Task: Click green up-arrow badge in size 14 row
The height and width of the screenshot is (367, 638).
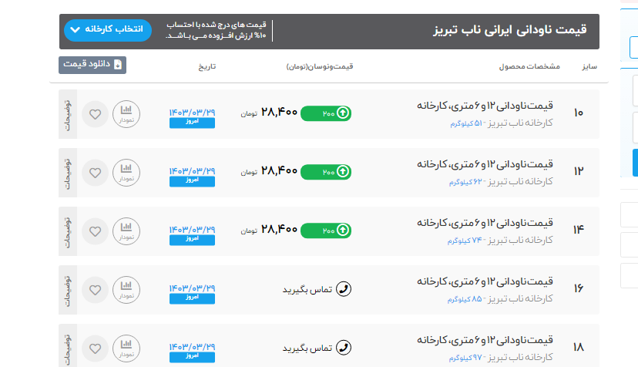Action: coord(325,230)
